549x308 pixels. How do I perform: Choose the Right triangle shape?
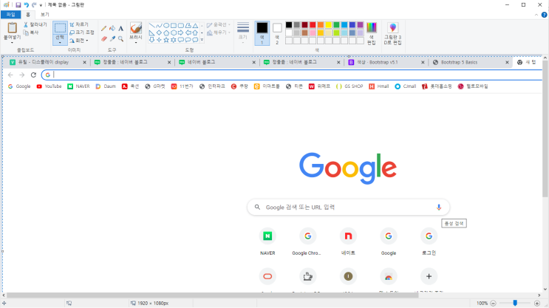[x=151, y=33]
